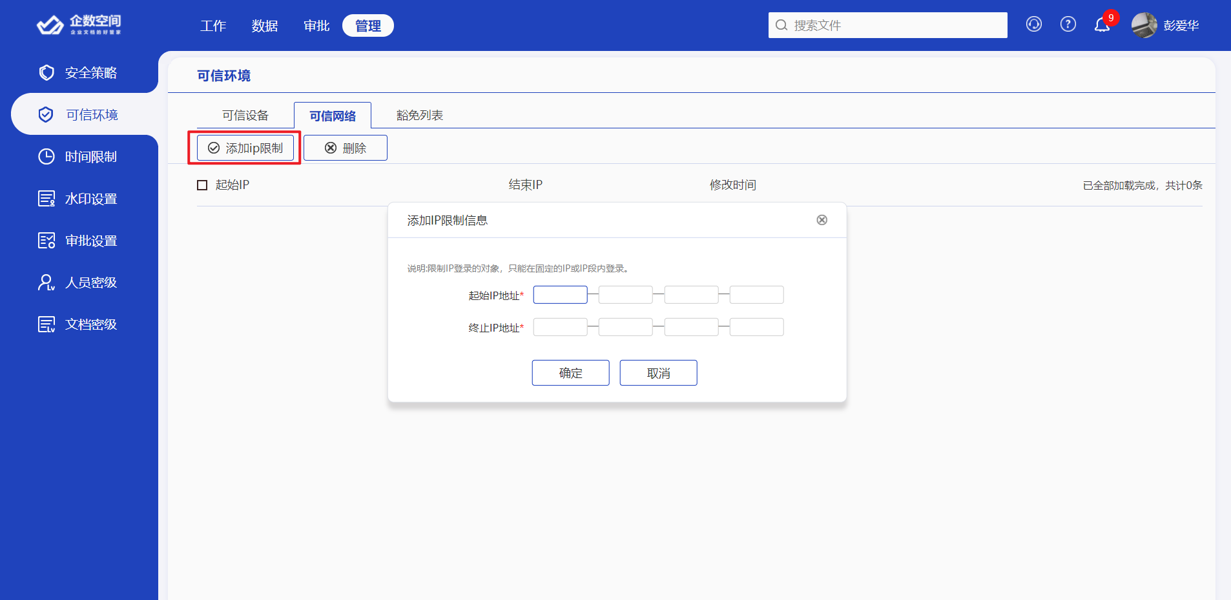Click the 可信环境 page title
Viewport: 1231px width, 600px height.
point(223,75)
